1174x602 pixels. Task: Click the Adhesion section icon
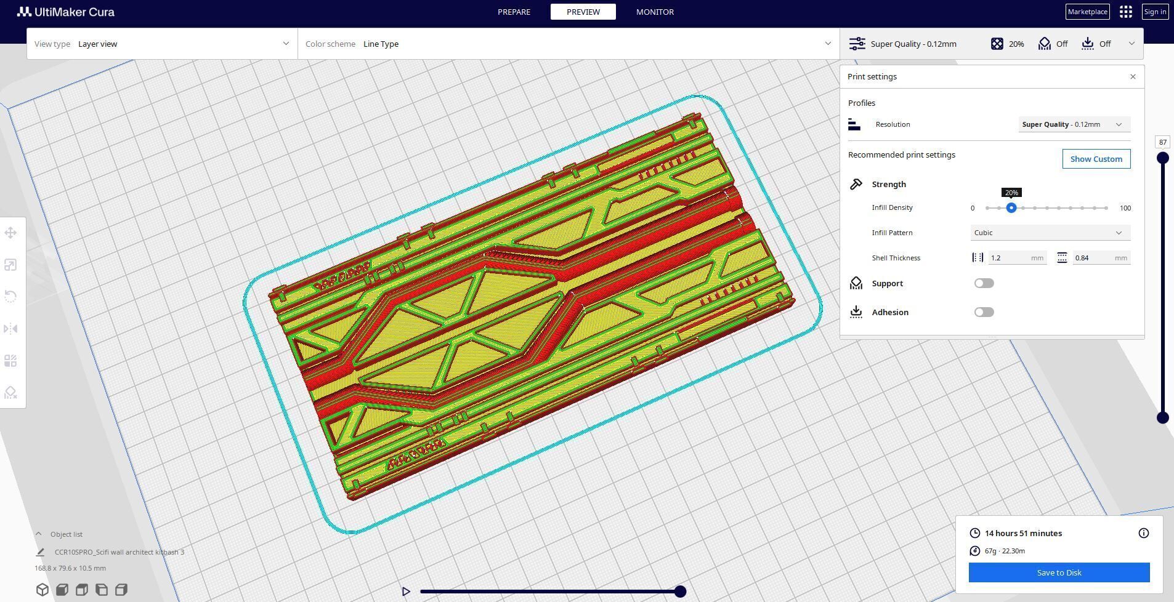pos(856,312)
